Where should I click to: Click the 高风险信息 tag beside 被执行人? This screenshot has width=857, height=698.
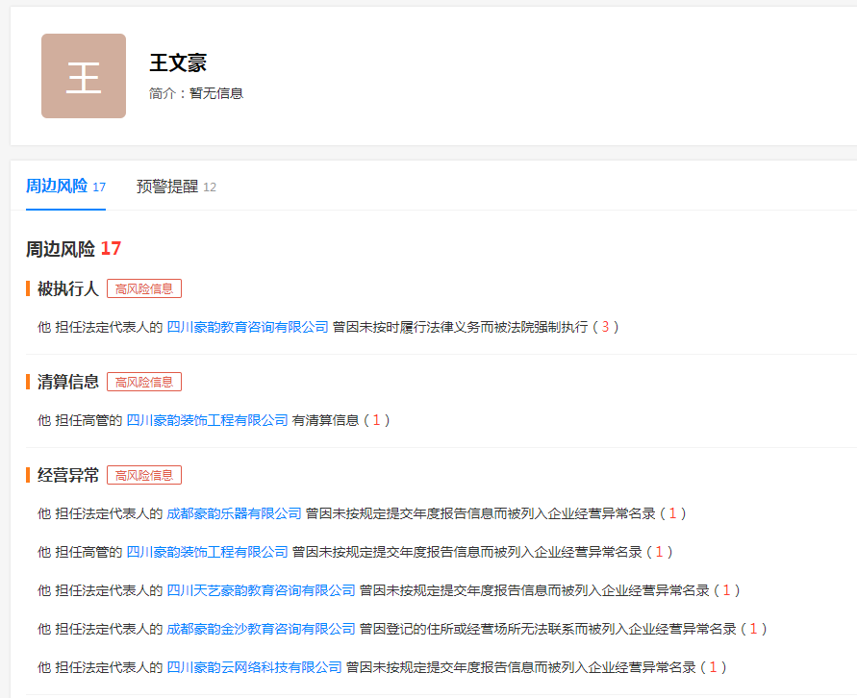point(144,289)
